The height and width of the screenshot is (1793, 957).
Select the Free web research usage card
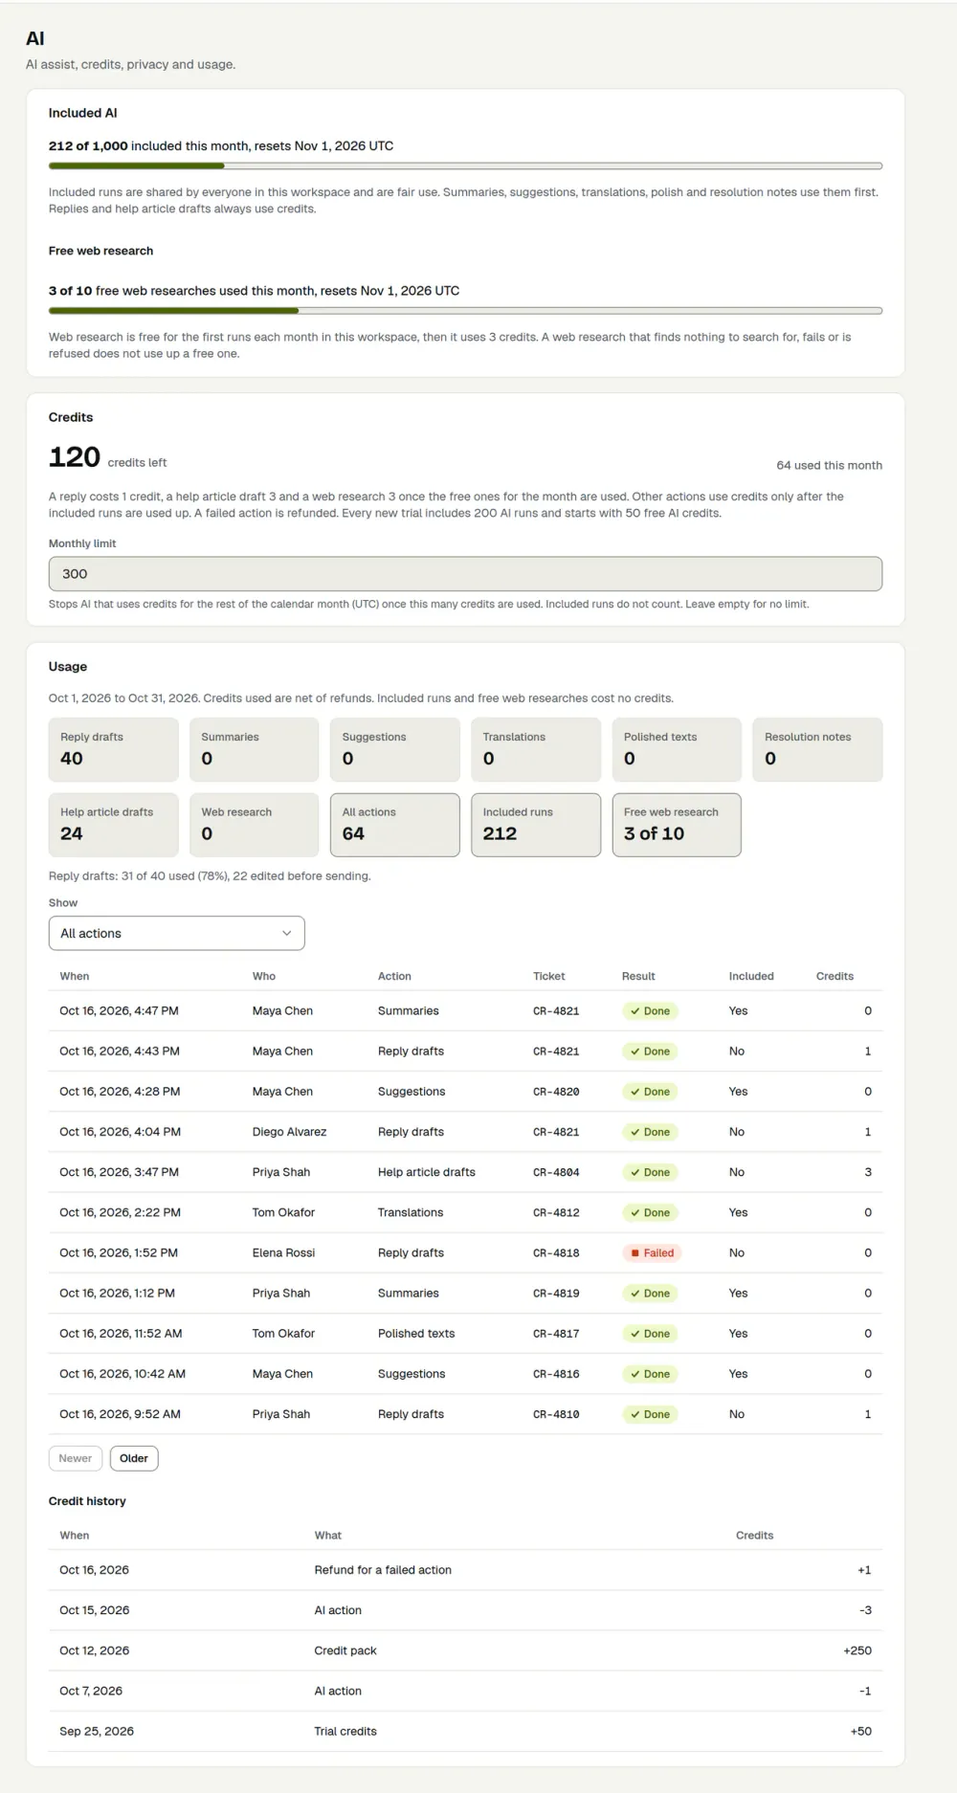pyautogui.click(x=677, y=825)
